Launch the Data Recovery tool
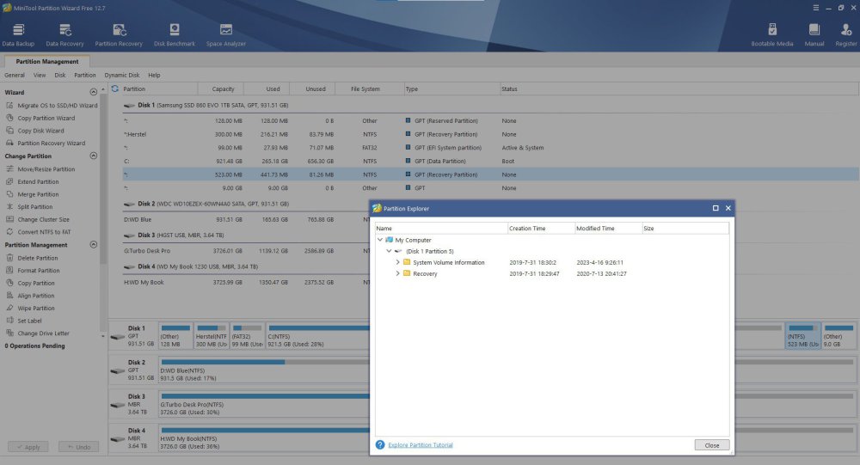Screen dimensions: 860x465 click(65, 31)
